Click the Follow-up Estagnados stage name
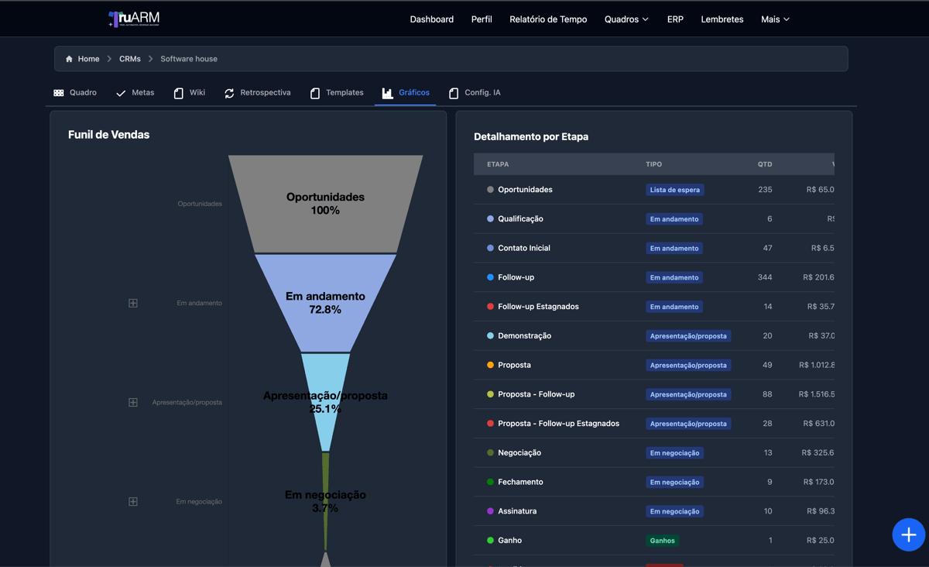Screen dimensions: 929x567 coord(538,307)
